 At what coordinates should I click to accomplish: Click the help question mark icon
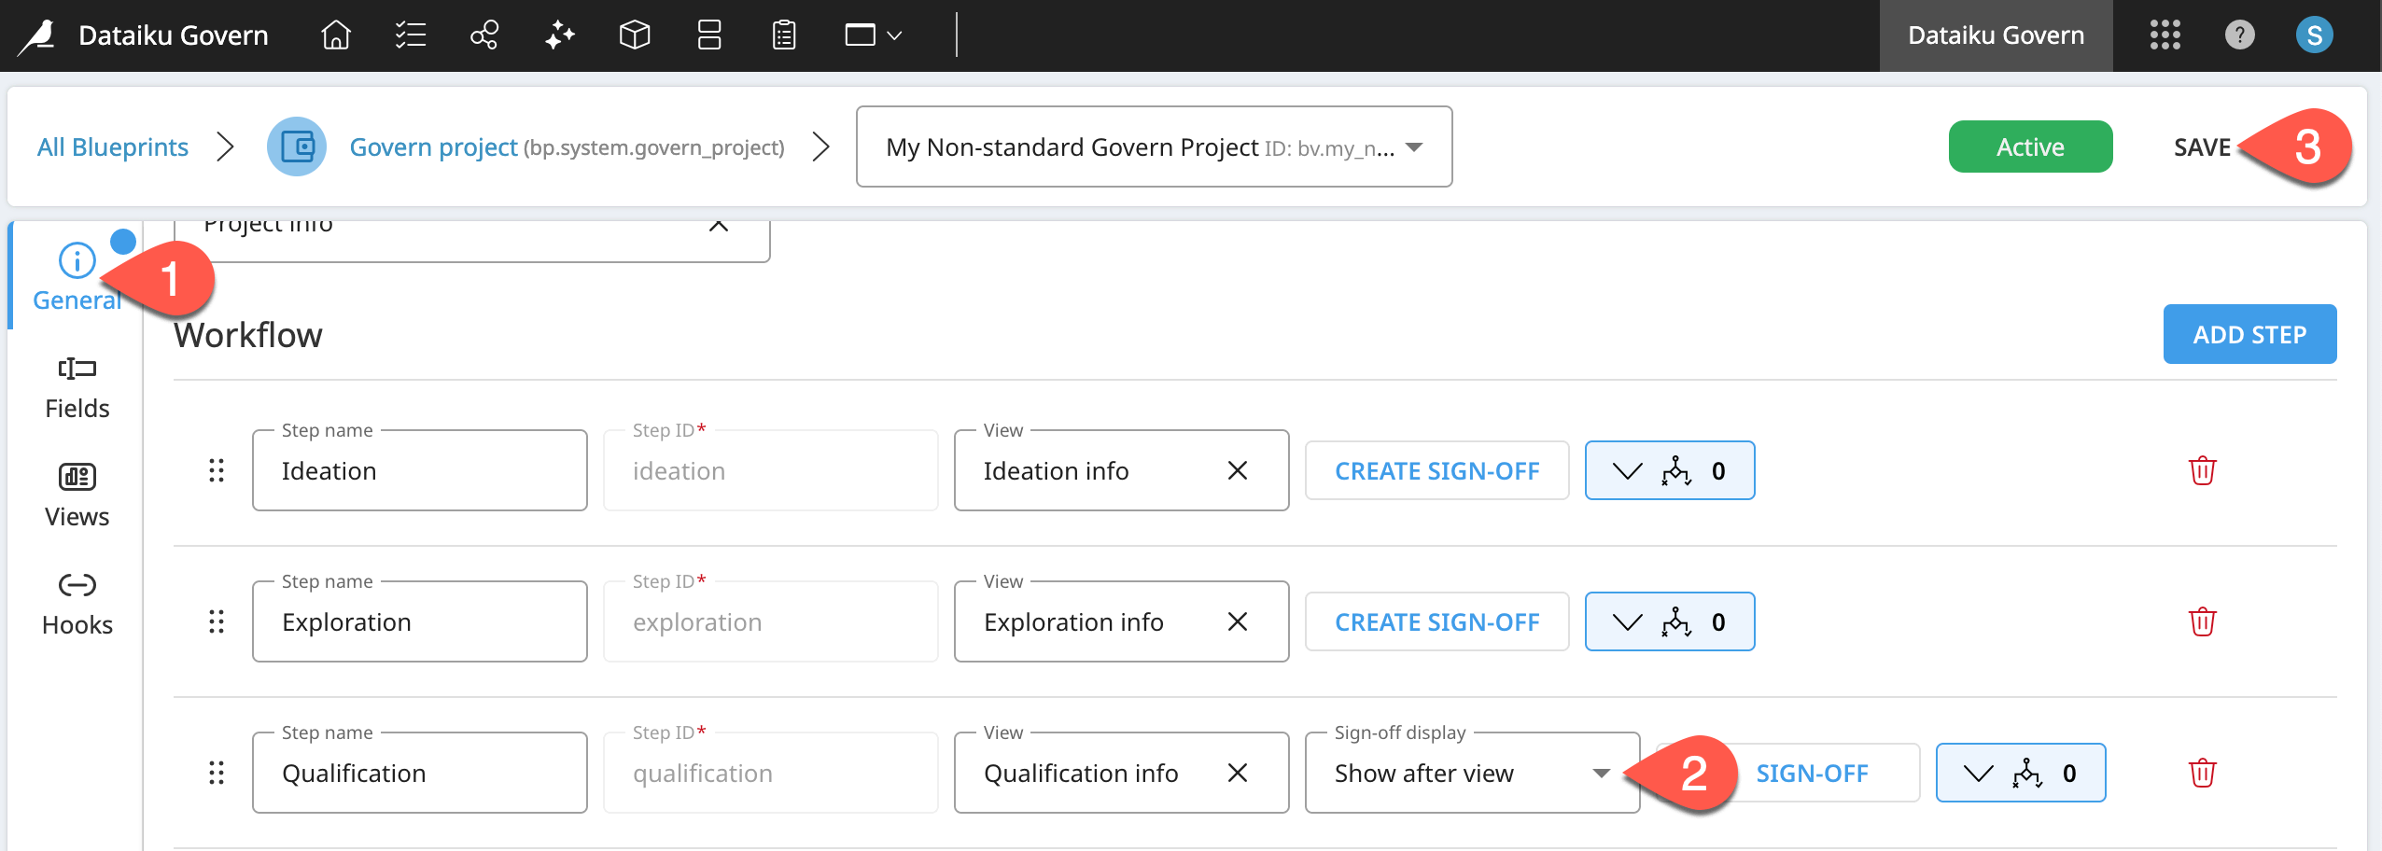click(2239, 35)
